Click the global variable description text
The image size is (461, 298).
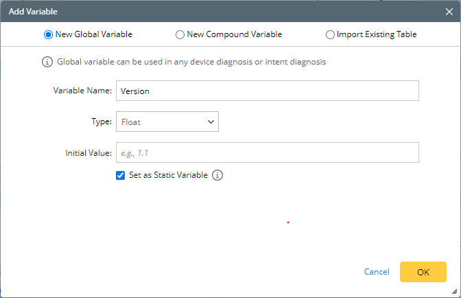pos(191,62)
